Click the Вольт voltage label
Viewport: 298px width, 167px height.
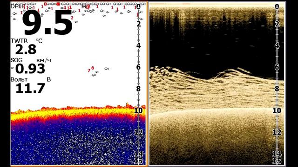point(19,80)
